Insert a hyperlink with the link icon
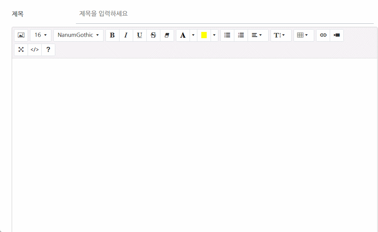 323,35
